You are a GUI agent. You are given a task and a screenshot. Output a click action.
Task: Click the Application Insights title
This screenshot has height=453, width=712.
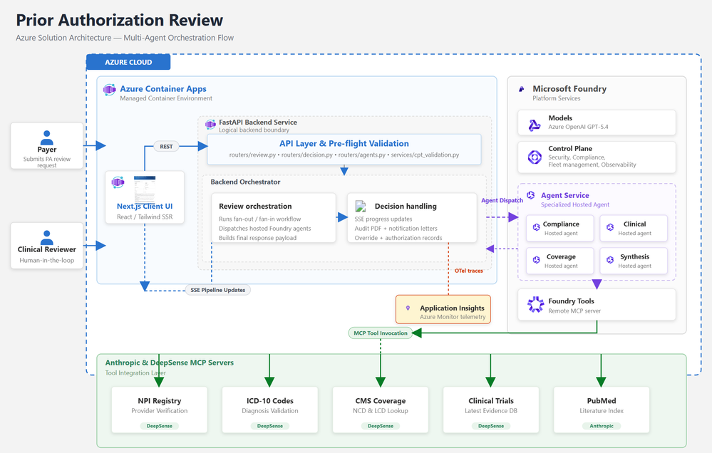452,308
